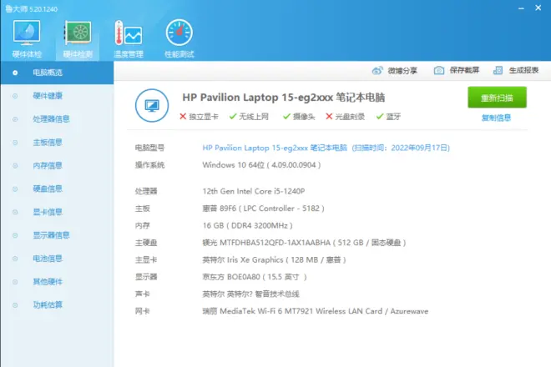Click the generate report icon
The height and width of the screenshot is (367, 551).
pyautogui.click(x=498, y=70)
